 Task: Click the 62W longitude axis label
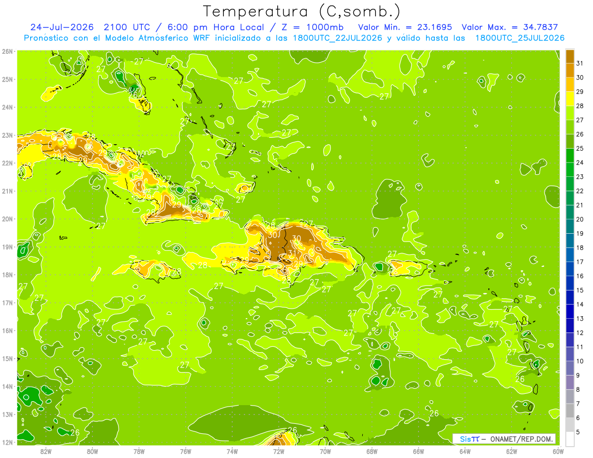coord(511,451)
